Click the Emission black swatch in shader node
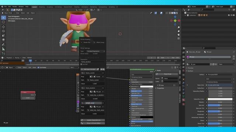Image resolution: width=236 pixels, height=132 pixels. coord(147,117)
